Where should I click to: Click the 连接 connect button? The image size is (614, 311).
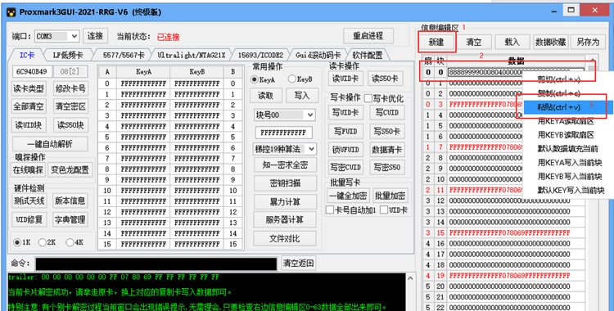tap(95, 36)
